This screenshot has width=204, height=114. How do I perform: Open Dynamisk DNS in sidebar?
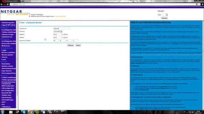(x=6, y=93)
